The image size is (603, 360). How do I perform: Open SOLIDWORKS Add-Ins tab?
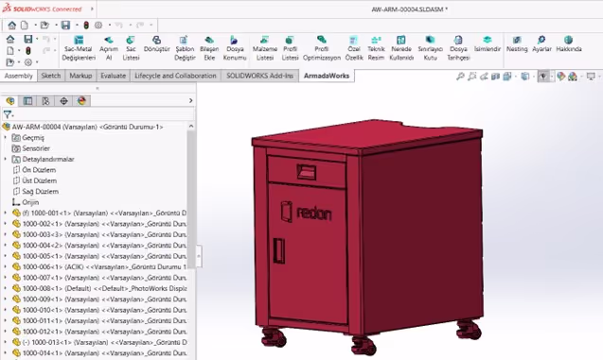(259, 76)
